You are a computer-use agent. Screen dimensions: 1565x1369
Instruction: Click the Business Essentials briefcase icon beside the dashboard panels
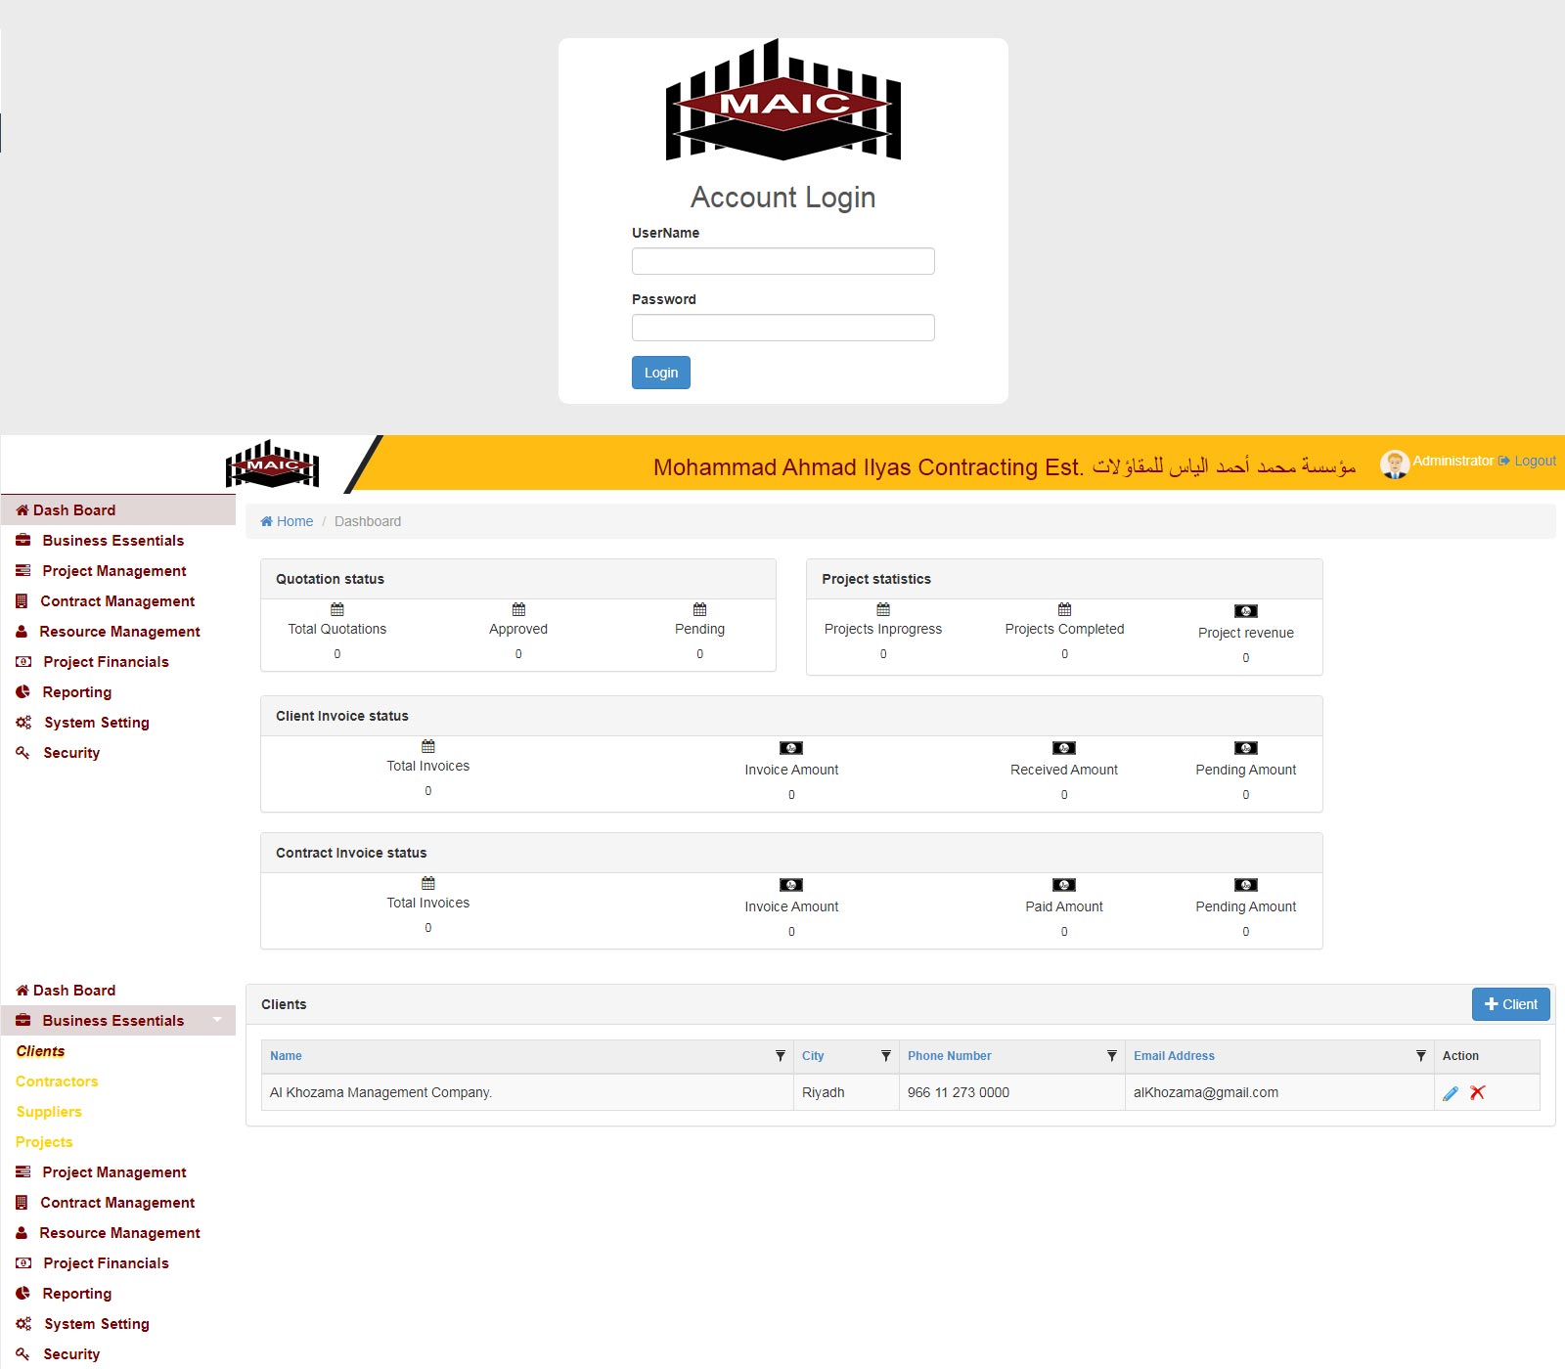click(x=23, y=540)
